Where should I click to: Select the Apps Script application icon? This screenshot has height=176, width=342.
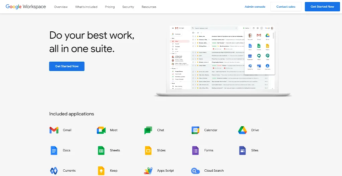tap(148, 171)
